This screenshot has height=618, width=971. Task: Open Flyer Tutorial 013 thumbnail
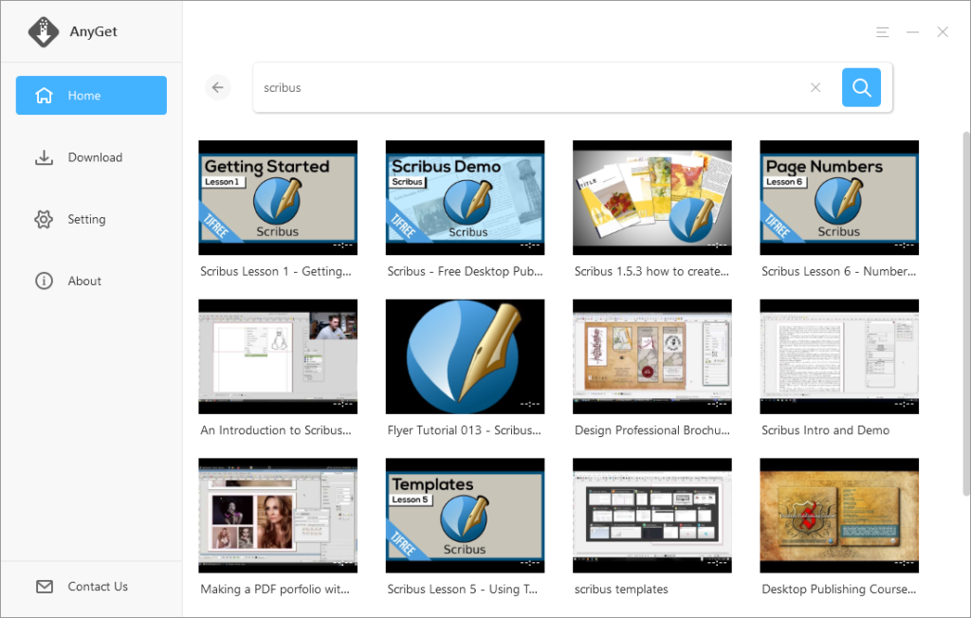[465, 356]
